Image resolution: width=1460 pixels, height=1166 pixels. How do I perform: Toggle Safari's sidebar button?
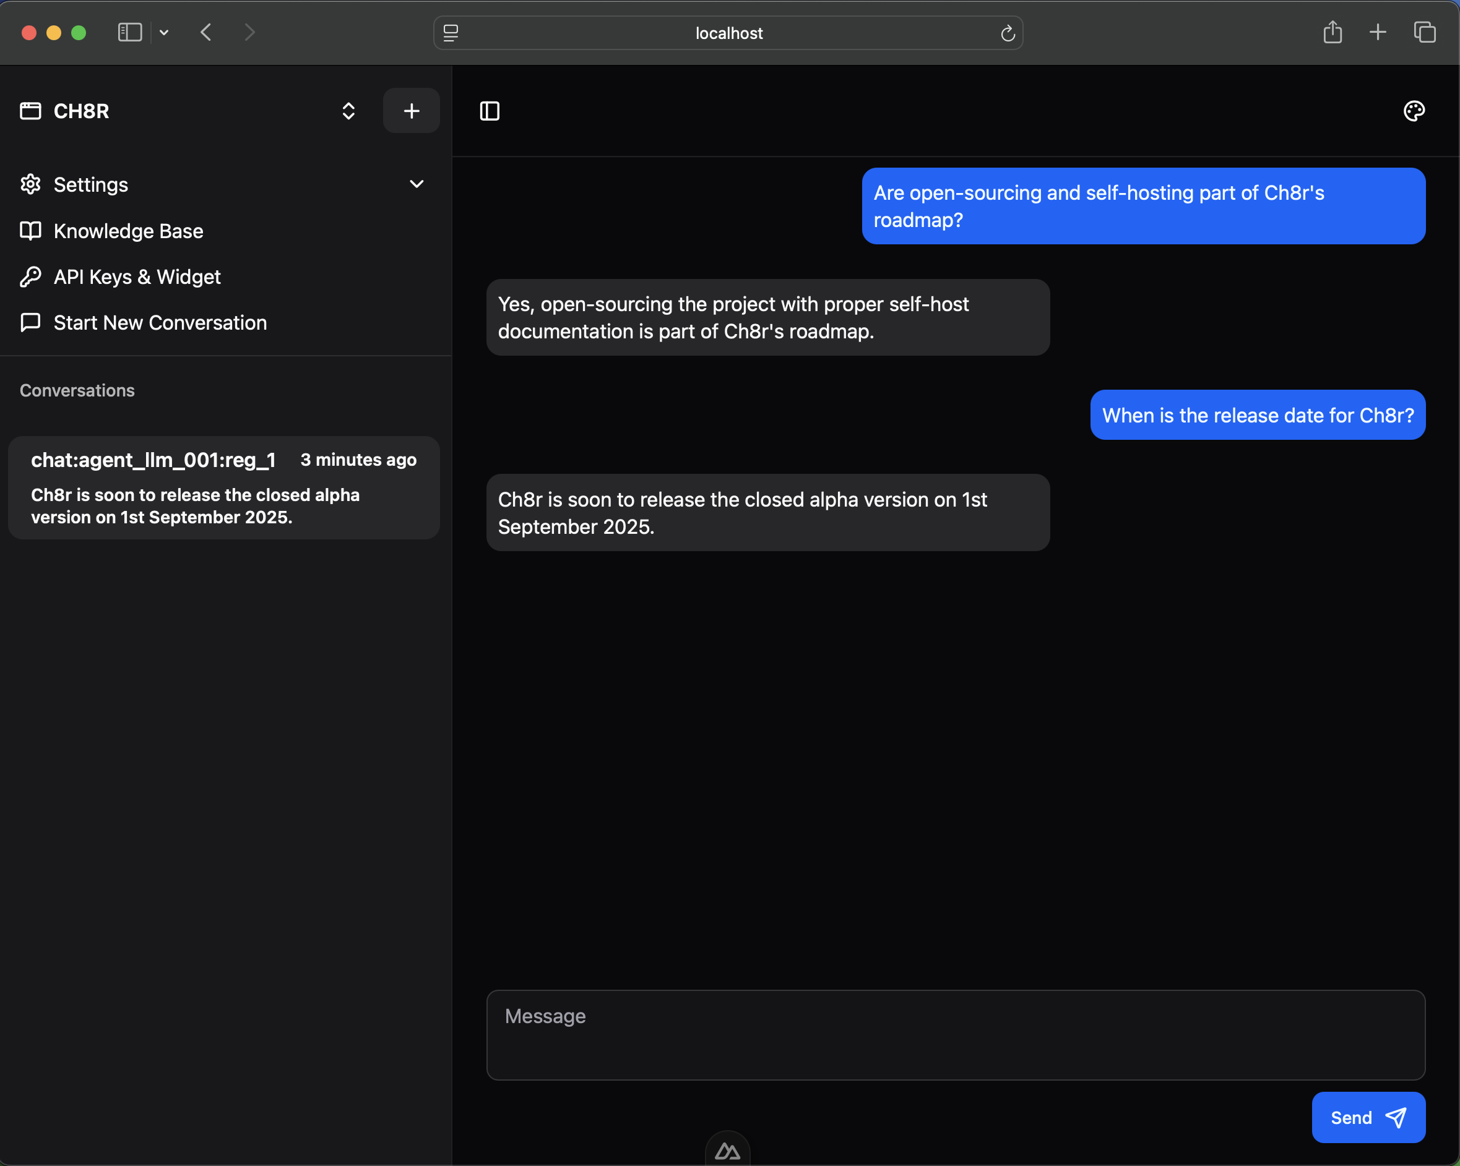tap(129, 33)
